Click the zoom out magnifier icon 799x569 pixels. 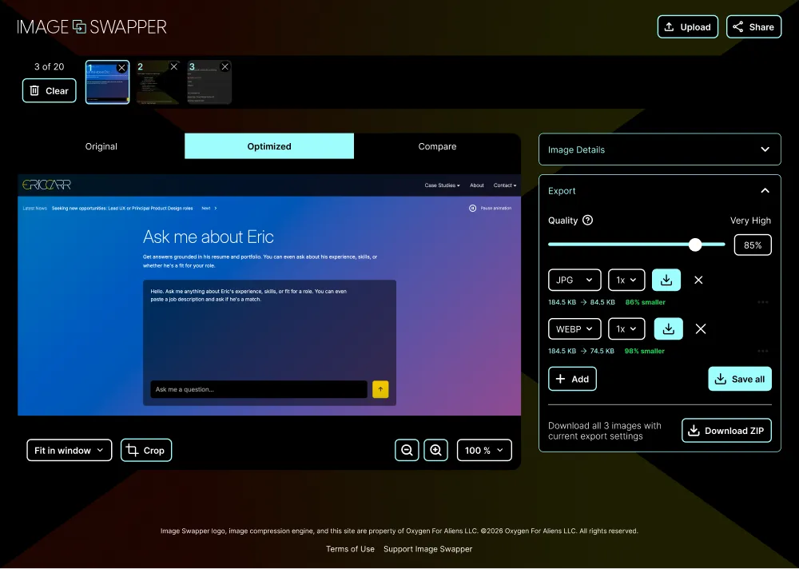(407, 450)
